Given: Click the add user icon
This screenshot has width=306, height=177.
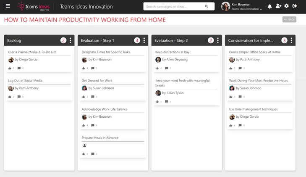Looking at the screenshot, I should pos(278,6).
